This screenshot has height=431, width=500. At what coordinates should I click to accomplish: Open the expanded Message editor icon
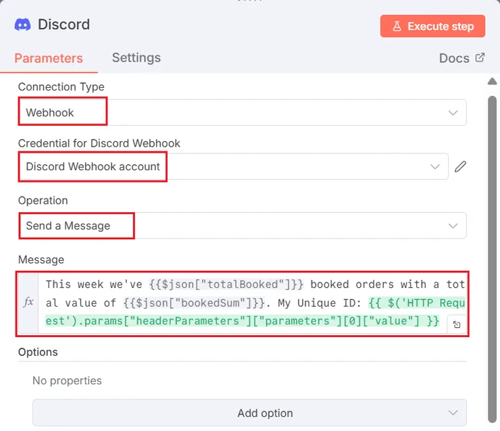pyautogui.click(x=457, y=325)
